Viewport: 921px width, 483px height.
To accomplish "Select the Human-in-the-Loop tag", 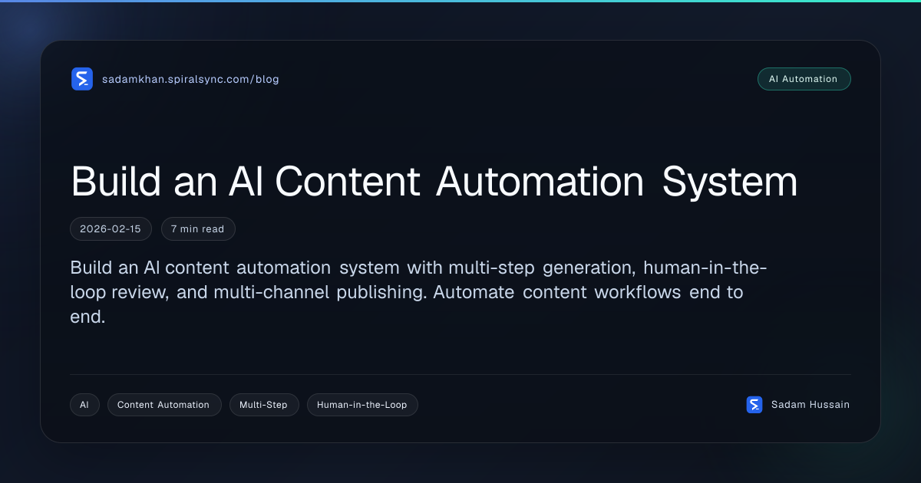I will click(362, 405).
